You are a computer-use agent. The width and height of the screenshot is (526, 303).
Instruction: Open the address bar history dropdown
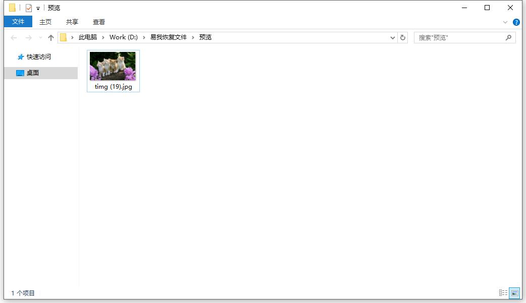(393, 37)
